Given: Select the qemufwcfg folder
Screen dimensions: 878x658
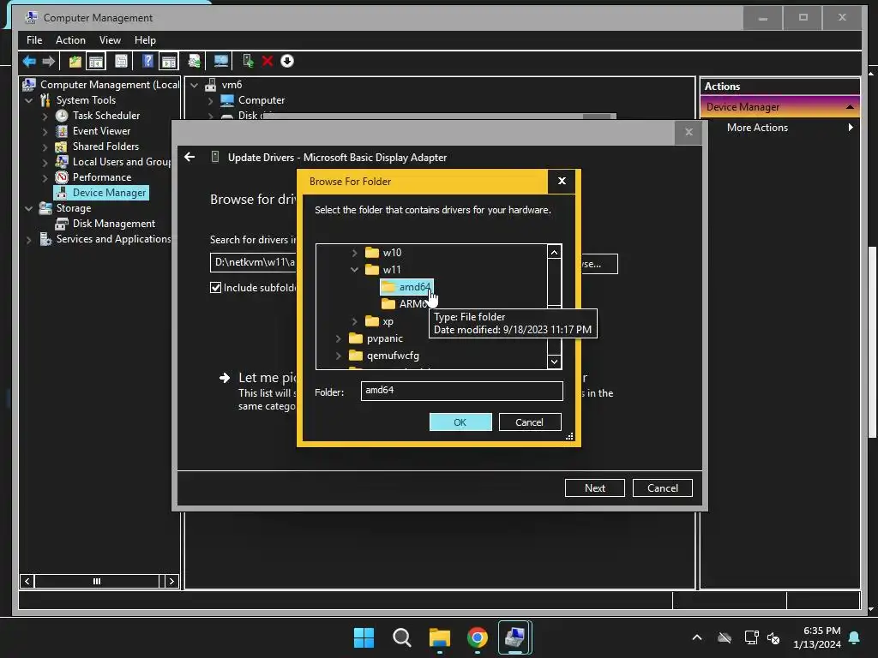Looking at the screenshot, I should click(x=383, y=356).
